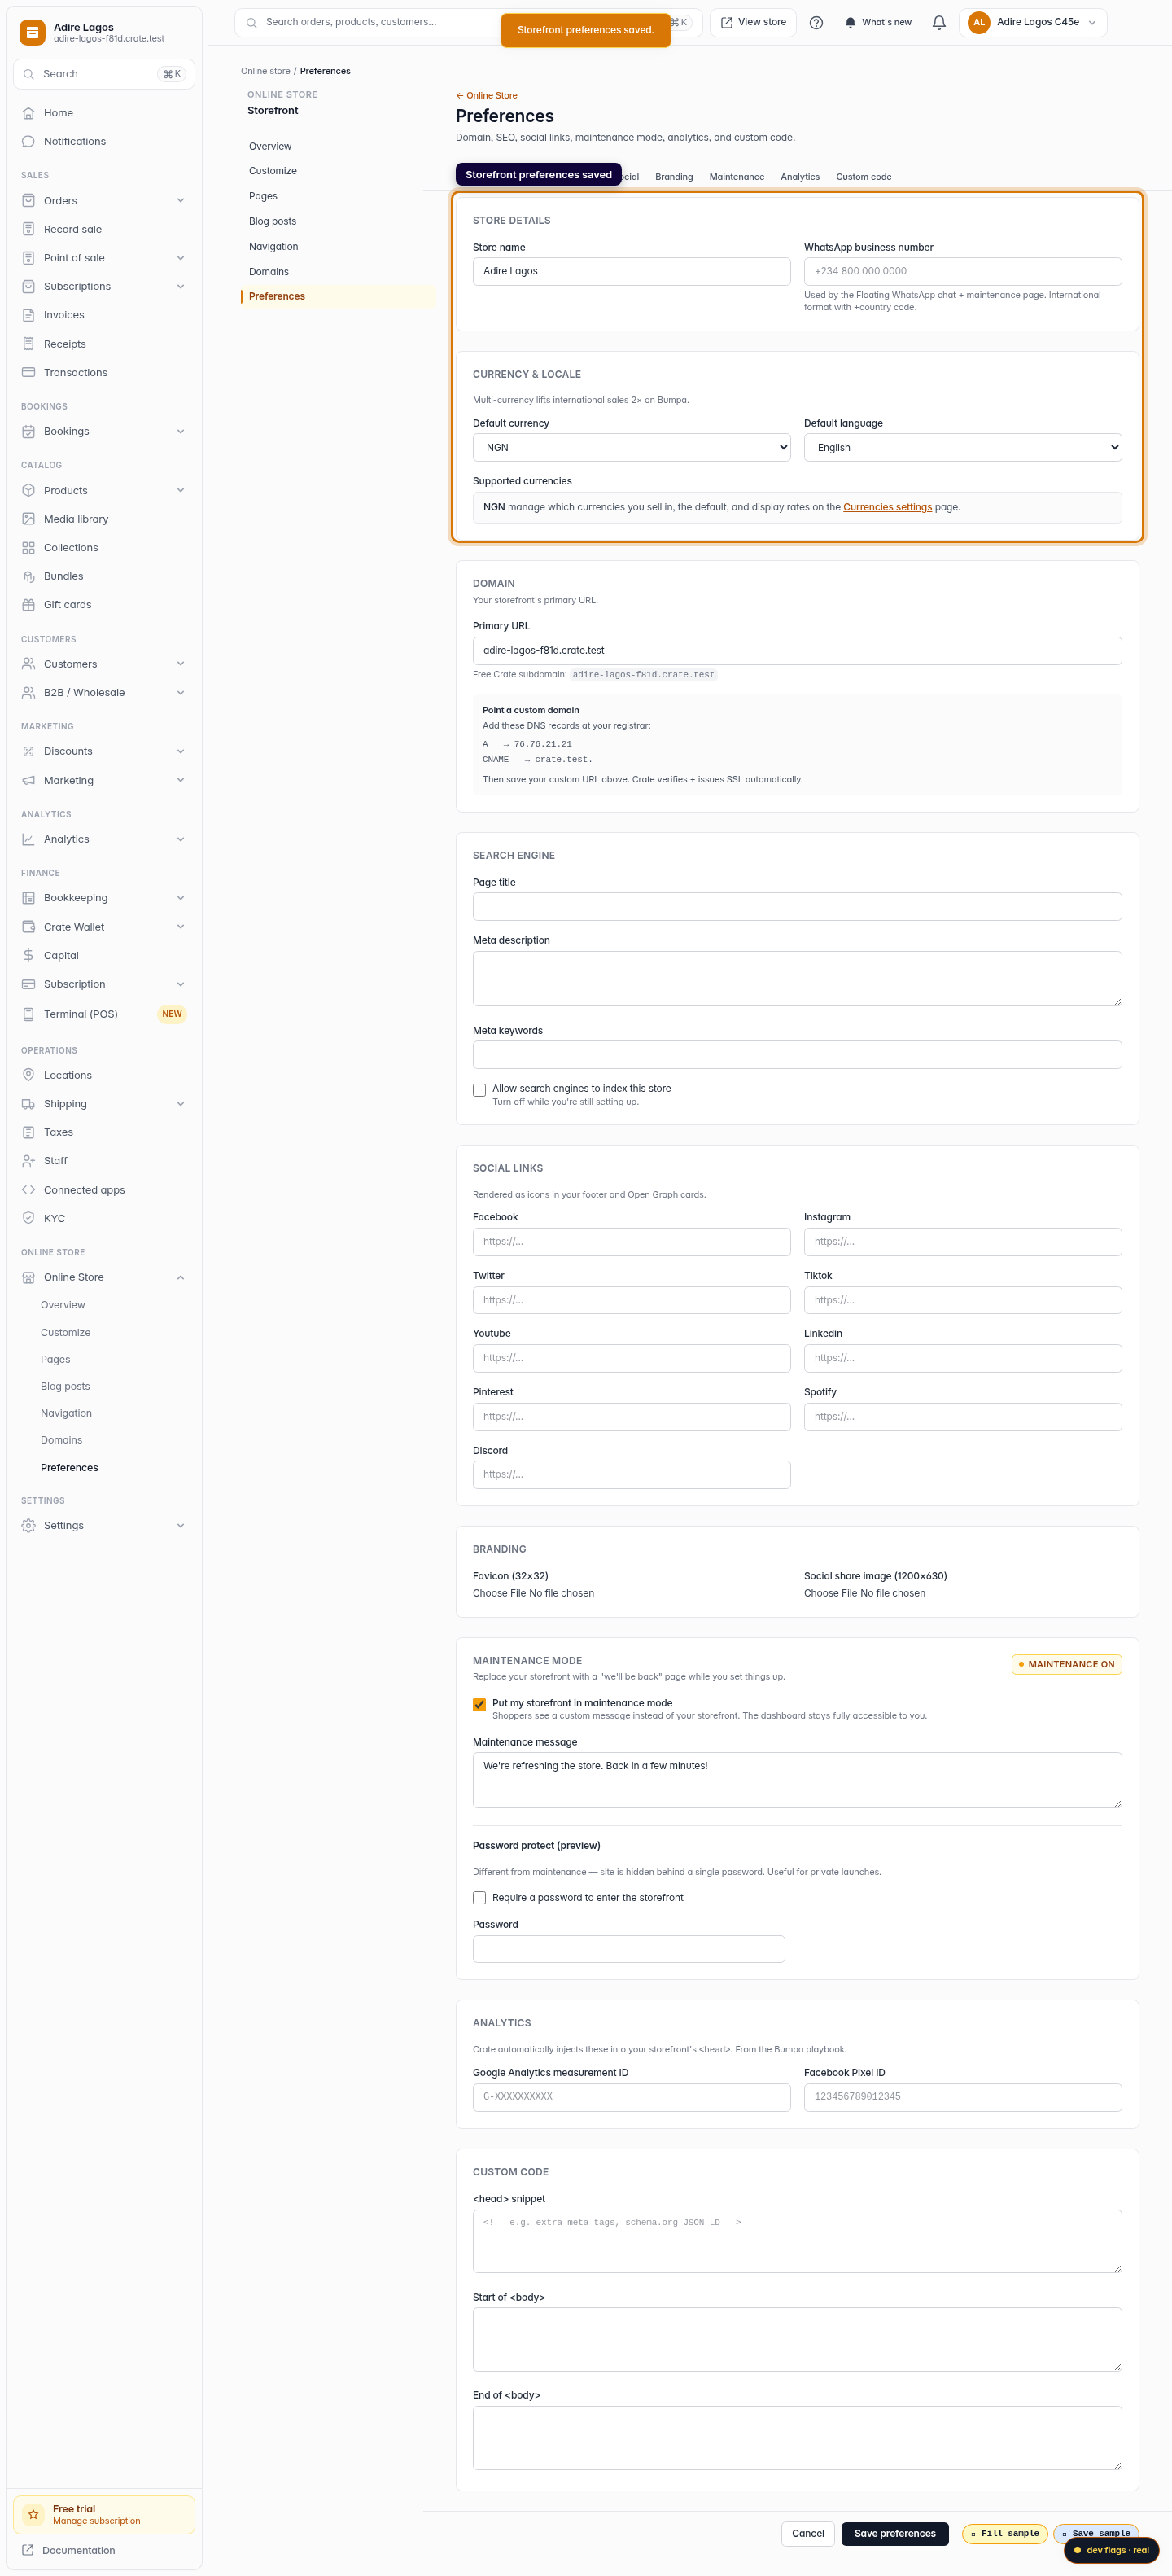Switch to the Custom code tab

click(x=864, y=177)
